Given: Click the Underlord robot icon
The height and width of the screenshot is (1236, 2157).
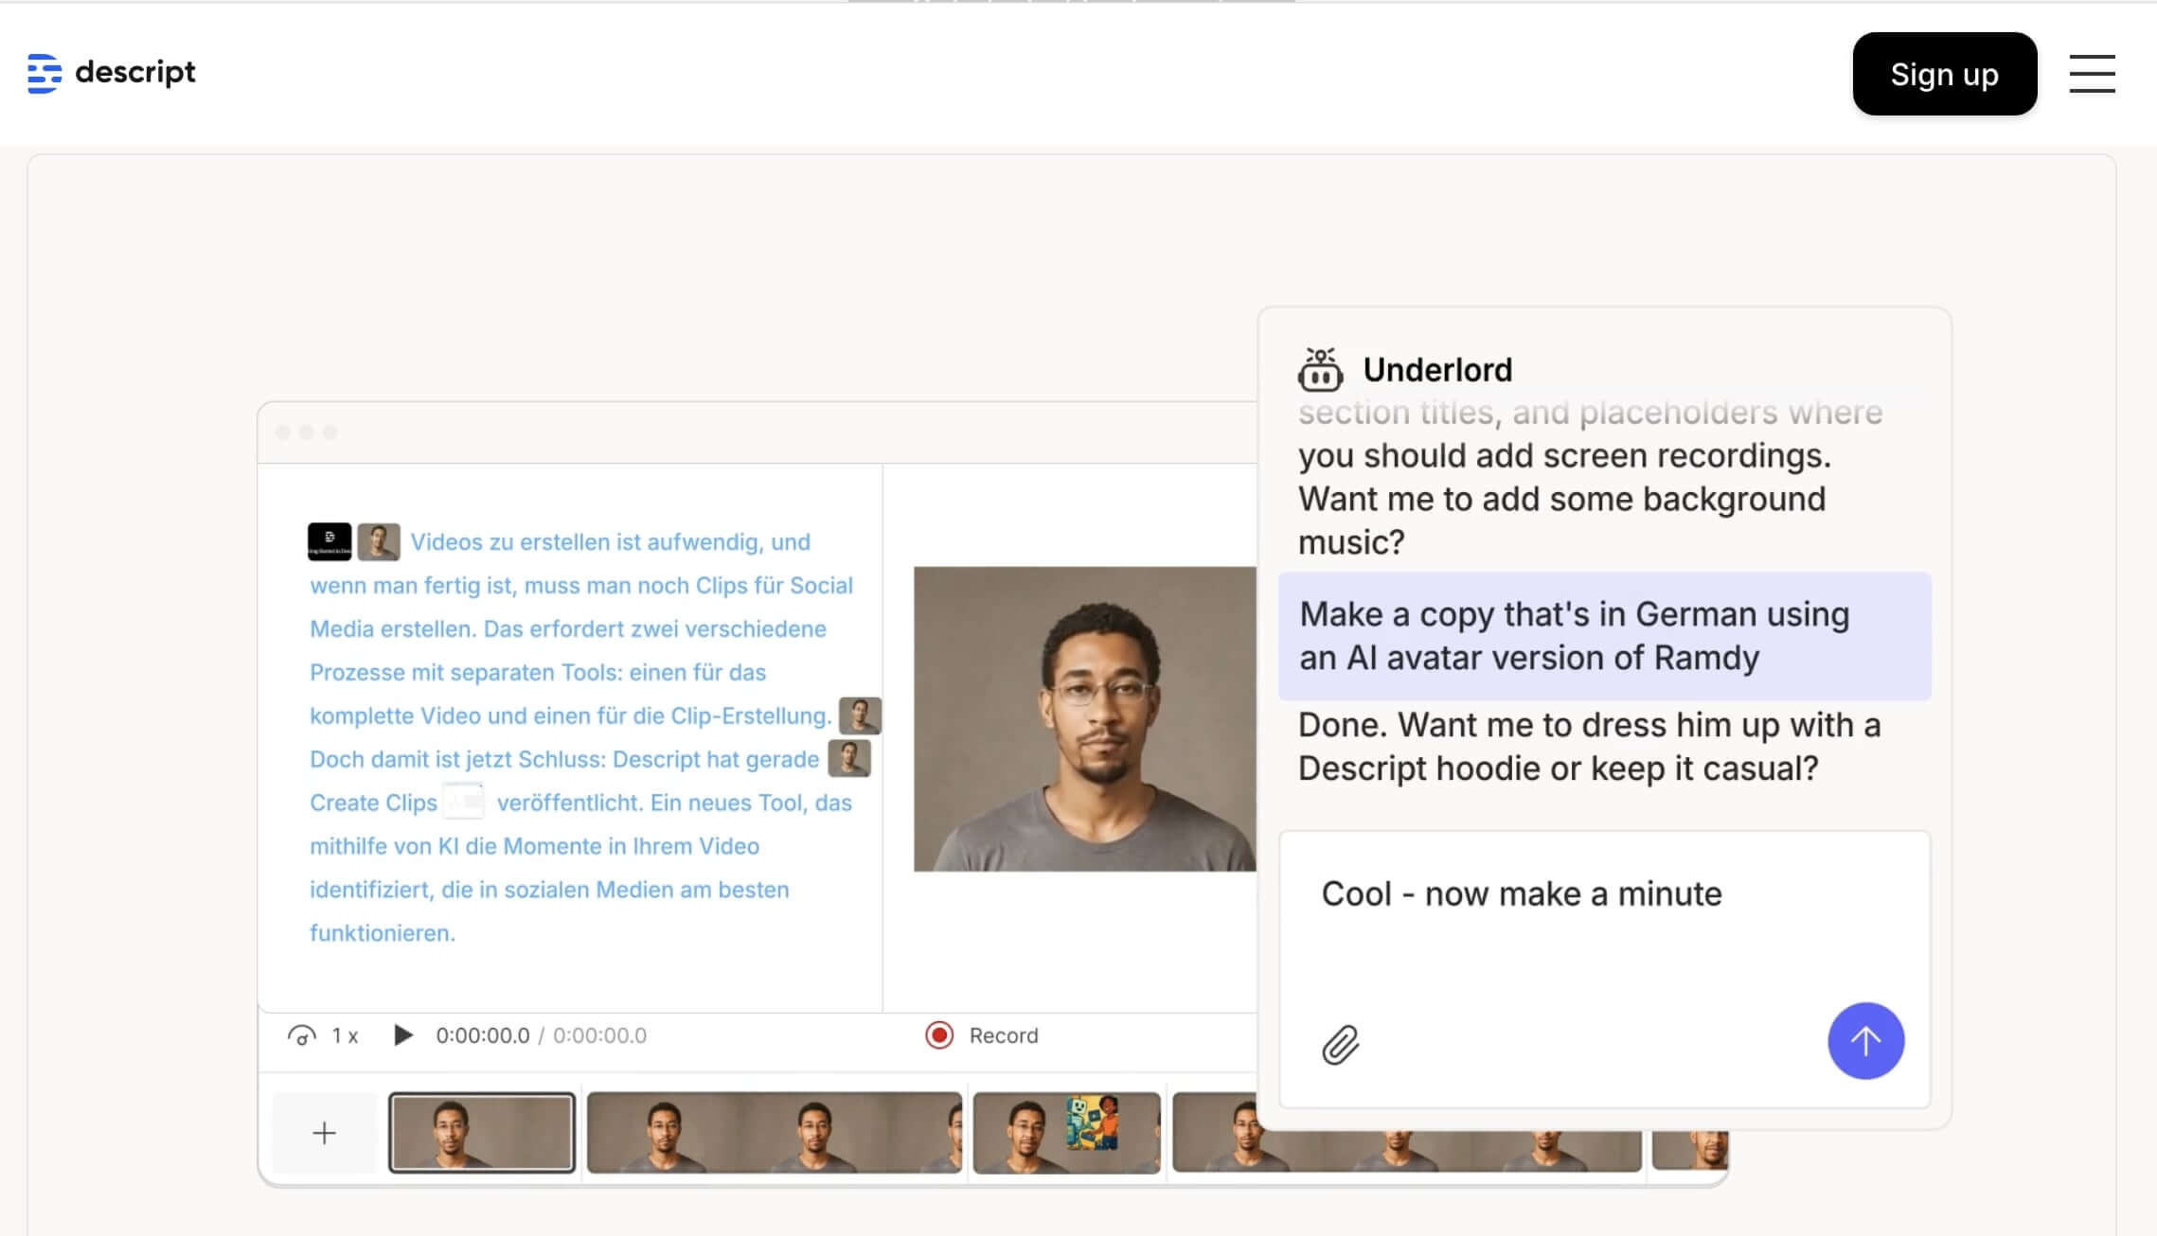Looking at the screenshot, I should 1320,369.
